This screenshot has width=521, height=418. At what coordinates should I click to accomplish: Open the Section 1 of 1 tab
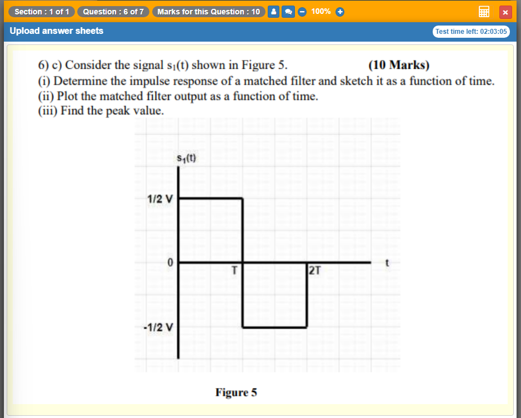point(41,12)
